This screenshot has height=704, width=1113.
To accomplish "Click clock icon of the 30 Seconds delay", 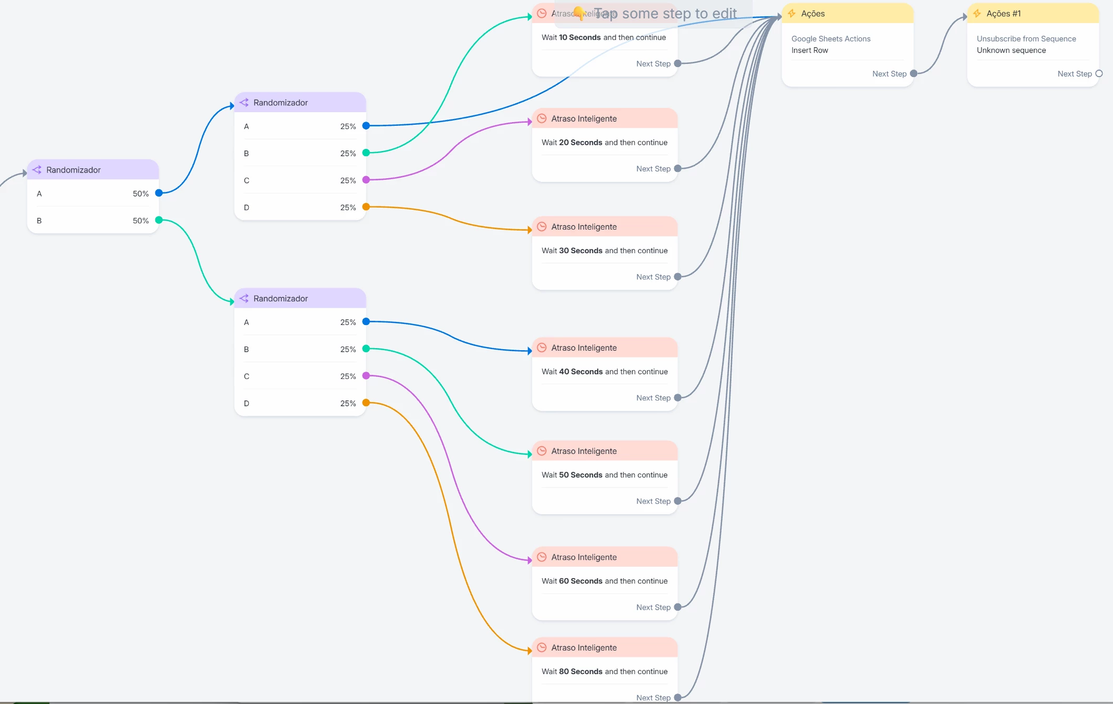I will click(542, 227).
